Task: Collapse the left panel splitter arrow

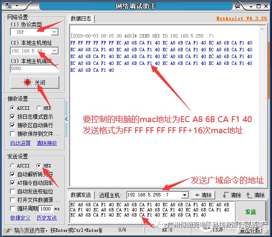Action: pyautogui.click(x=66, y=119)
